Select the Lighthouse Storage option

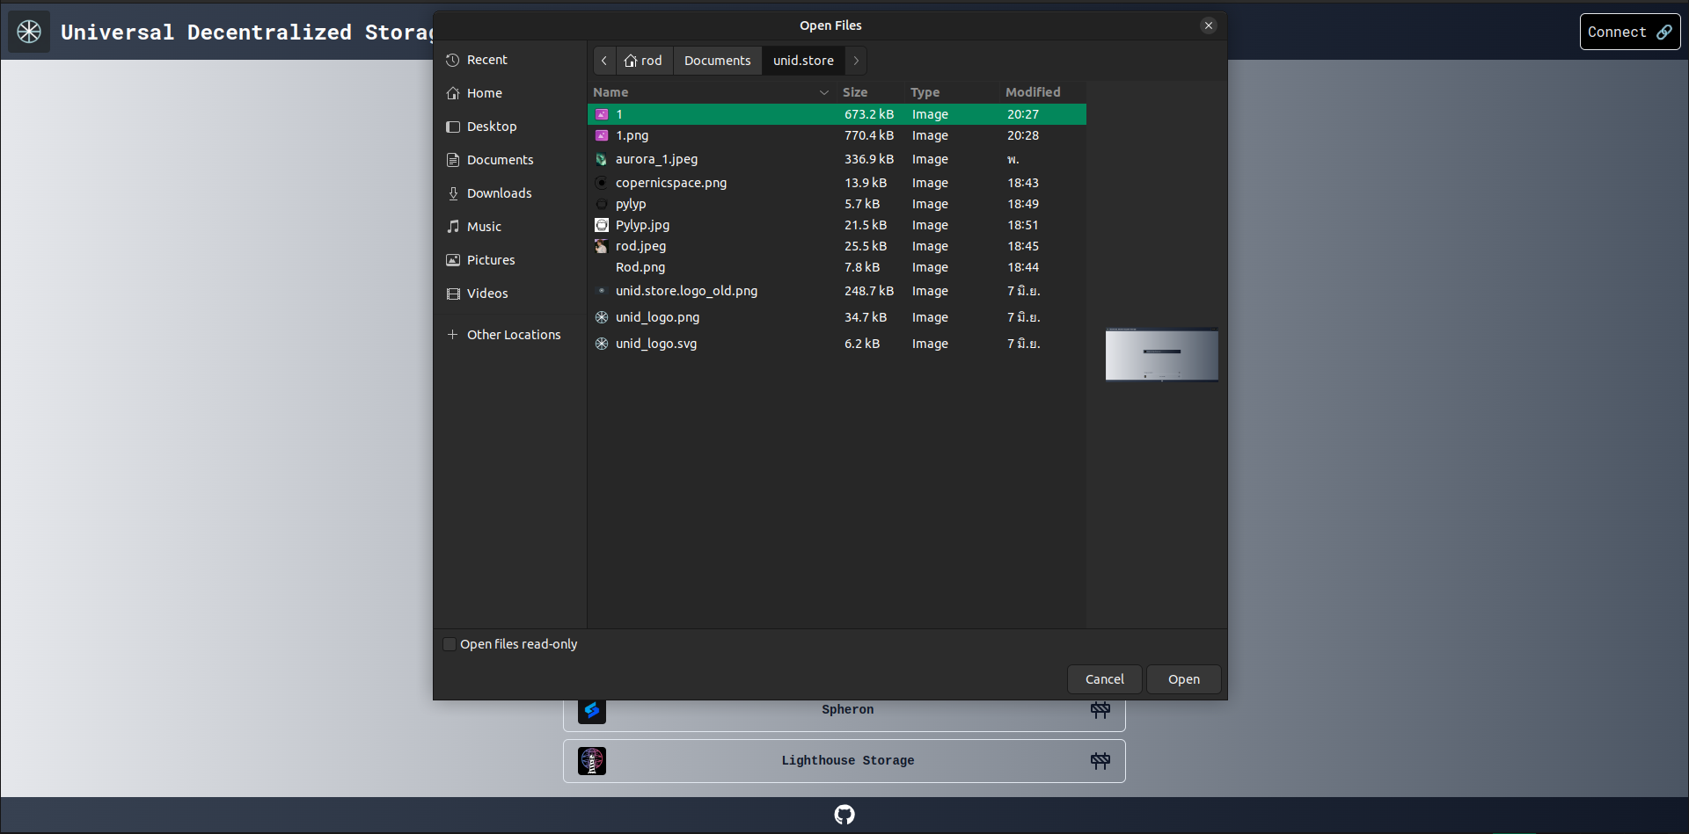click(x=844, y=761)
